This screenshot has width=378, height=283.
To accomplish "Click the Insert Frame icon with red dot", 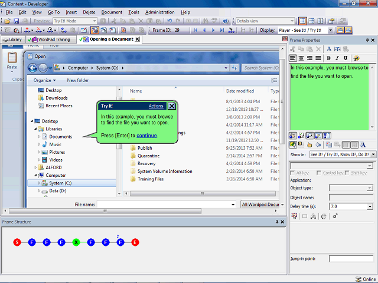I will pyautogui.click(x=28, y=30).
